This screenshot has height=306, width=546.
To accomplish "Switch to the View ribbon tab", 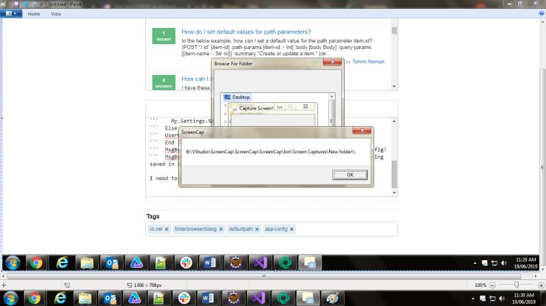I will coord(56,14).
